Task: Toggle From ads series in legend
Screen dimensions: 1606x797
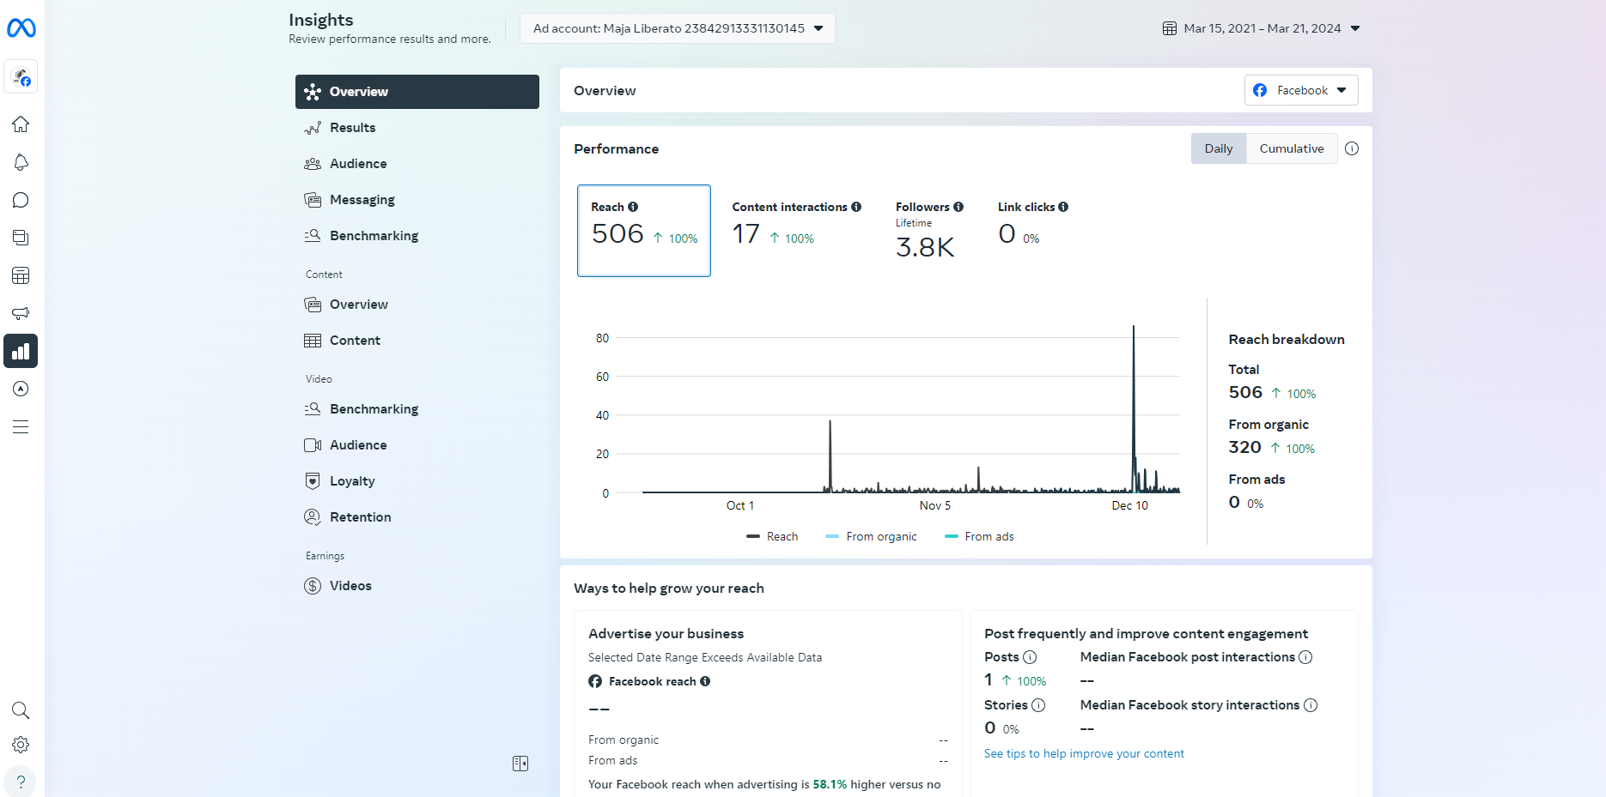Action: pyautogui.click(x=979, y=536)
